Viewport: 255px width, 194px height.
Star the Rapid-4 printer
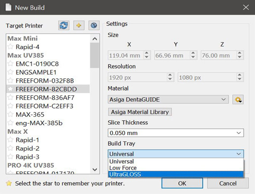pos(10,47)
